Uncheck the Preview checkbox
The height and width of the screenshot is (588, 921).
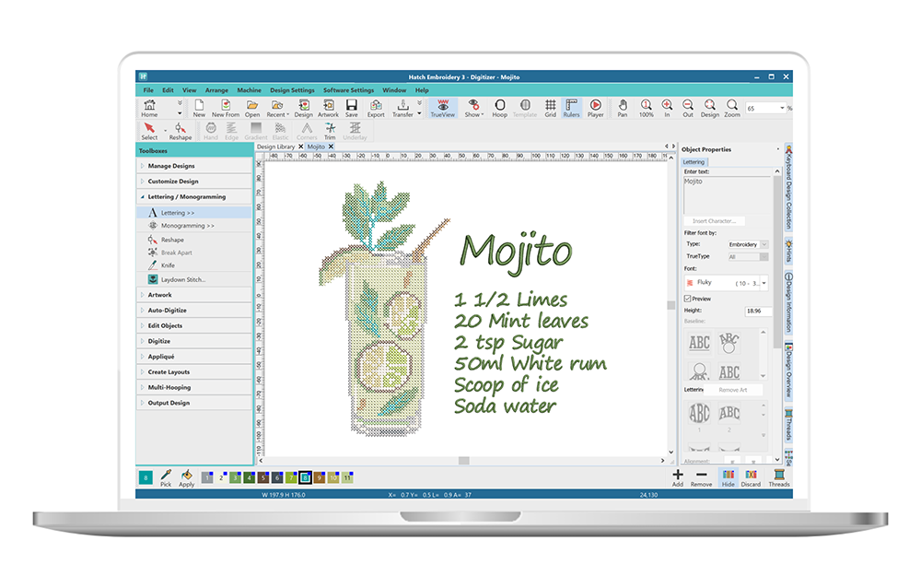point(688,299)
